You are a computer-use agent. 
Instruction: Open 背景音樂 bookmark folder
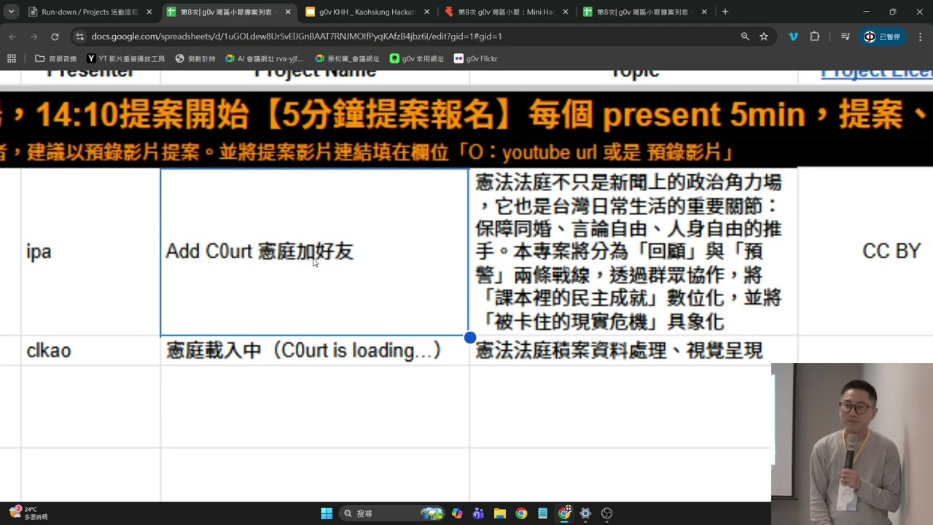(56, 58)
